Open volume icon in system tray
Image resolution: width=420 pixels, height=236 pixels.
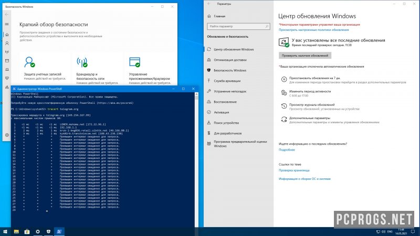click(x=384, y=232)
